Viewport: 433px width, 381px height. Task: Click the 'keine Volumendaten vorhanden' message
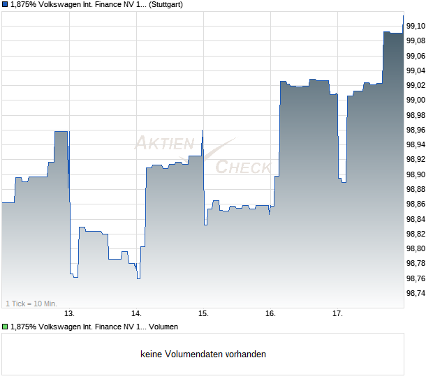[203, 354]
